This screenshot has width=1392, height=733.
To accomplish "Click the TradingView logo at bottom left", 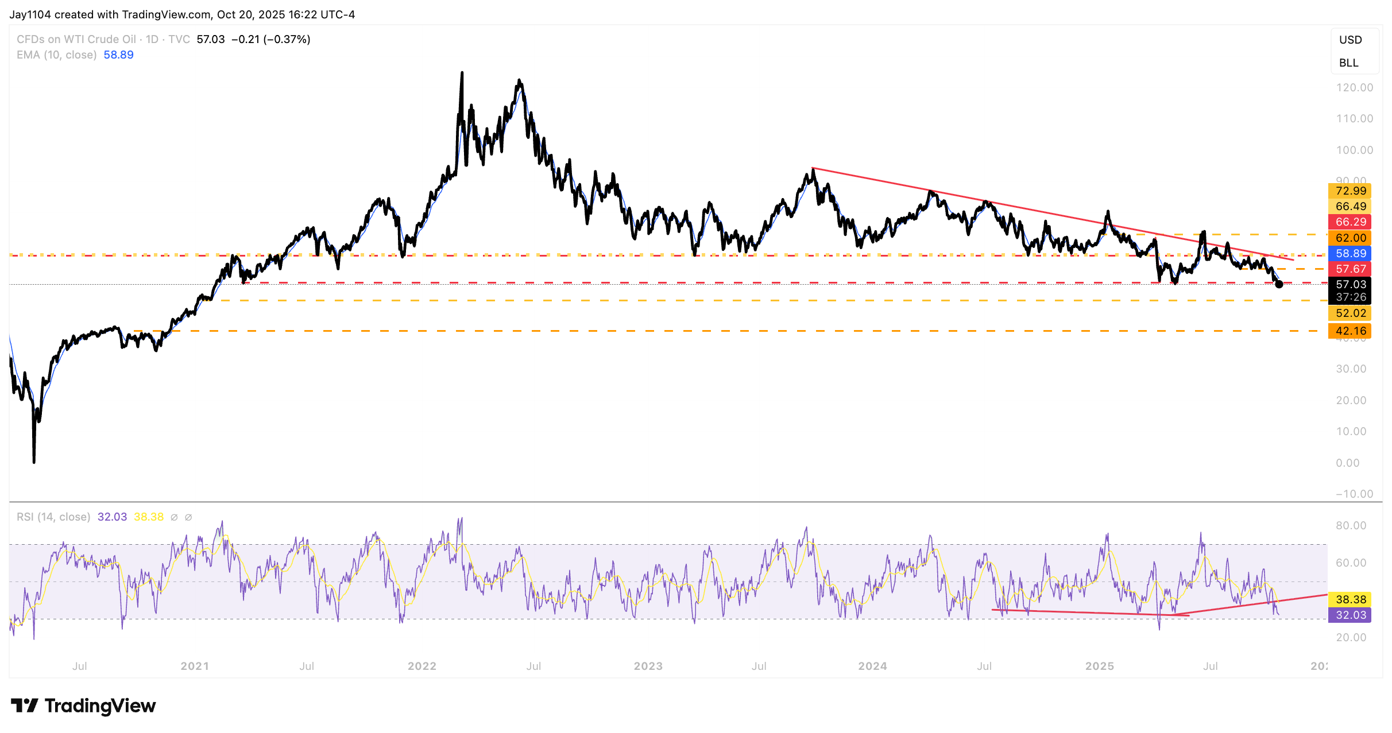I will coord(83,705).
